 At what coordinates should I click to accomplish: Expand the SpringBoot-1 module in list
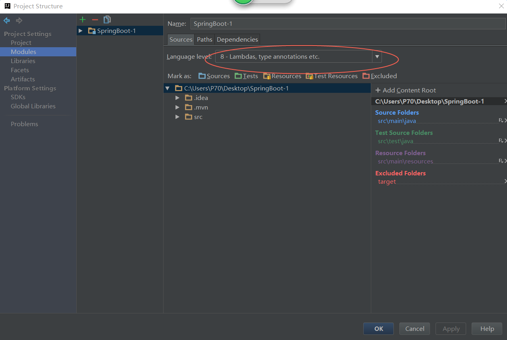[x=81, y=31]
